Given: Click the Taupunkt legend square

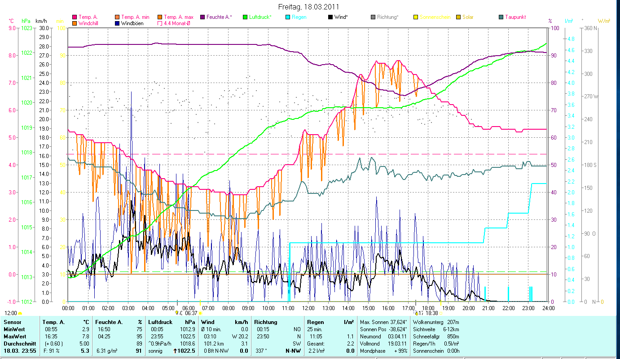Looking at the screenshot, I should point(501,18).
